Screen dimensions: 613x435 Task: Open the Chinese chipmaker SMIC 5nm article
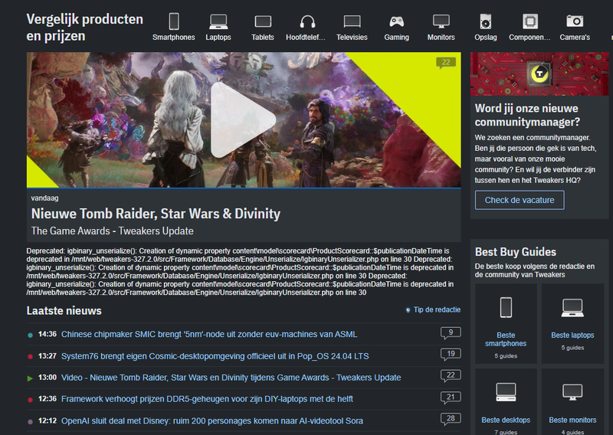(x=209, y=335)
